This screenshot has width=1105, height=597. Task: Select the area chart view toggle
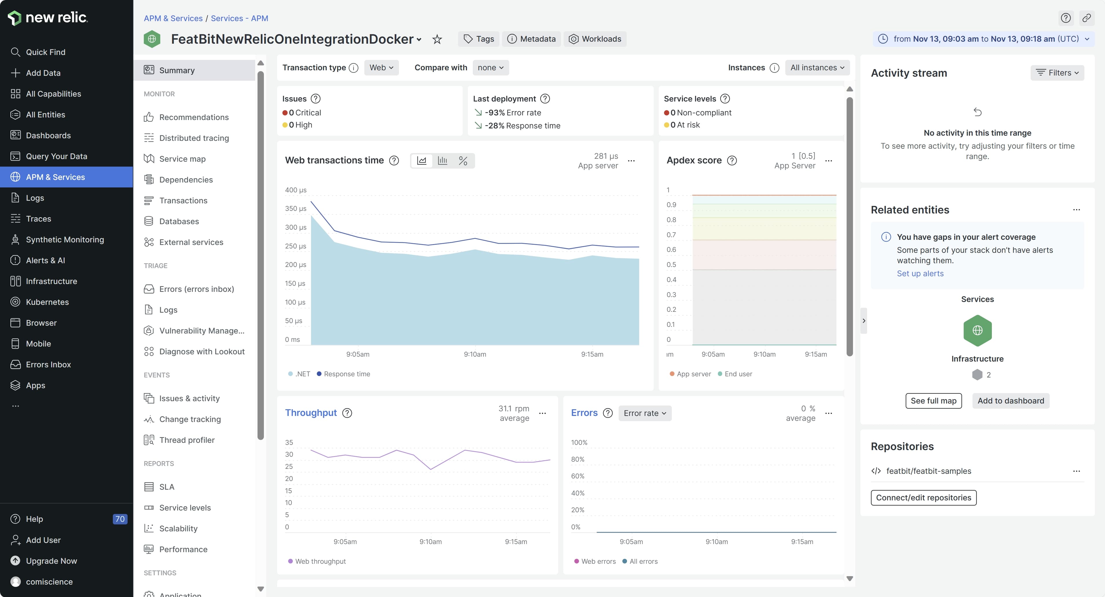422,161
